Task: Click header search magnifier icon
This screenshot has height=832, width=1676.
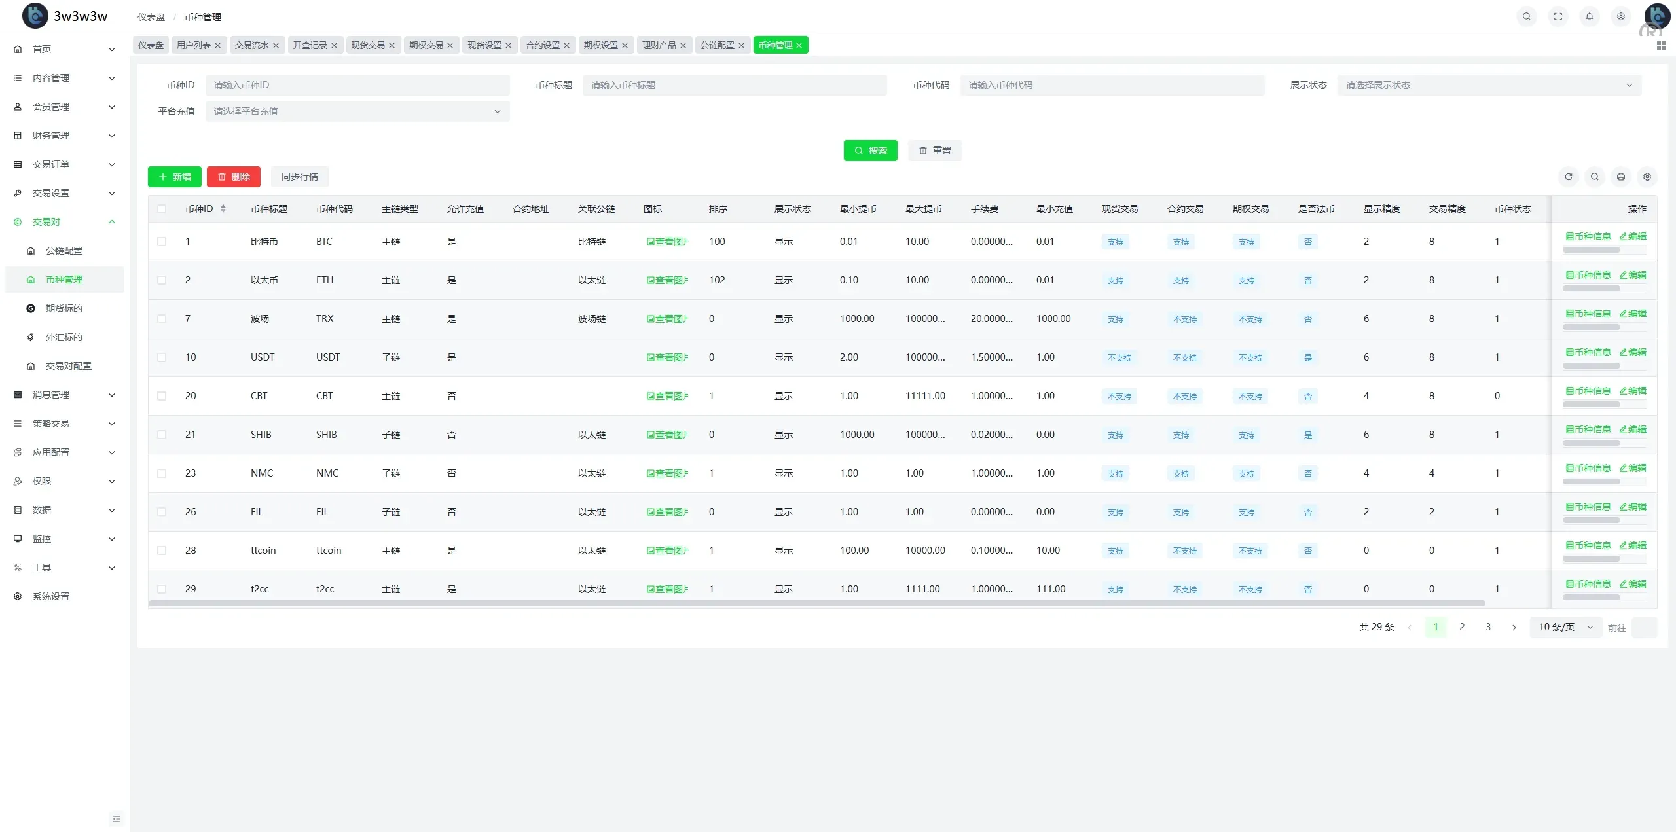Action: pyautogui.click(x=1526, y=16)
